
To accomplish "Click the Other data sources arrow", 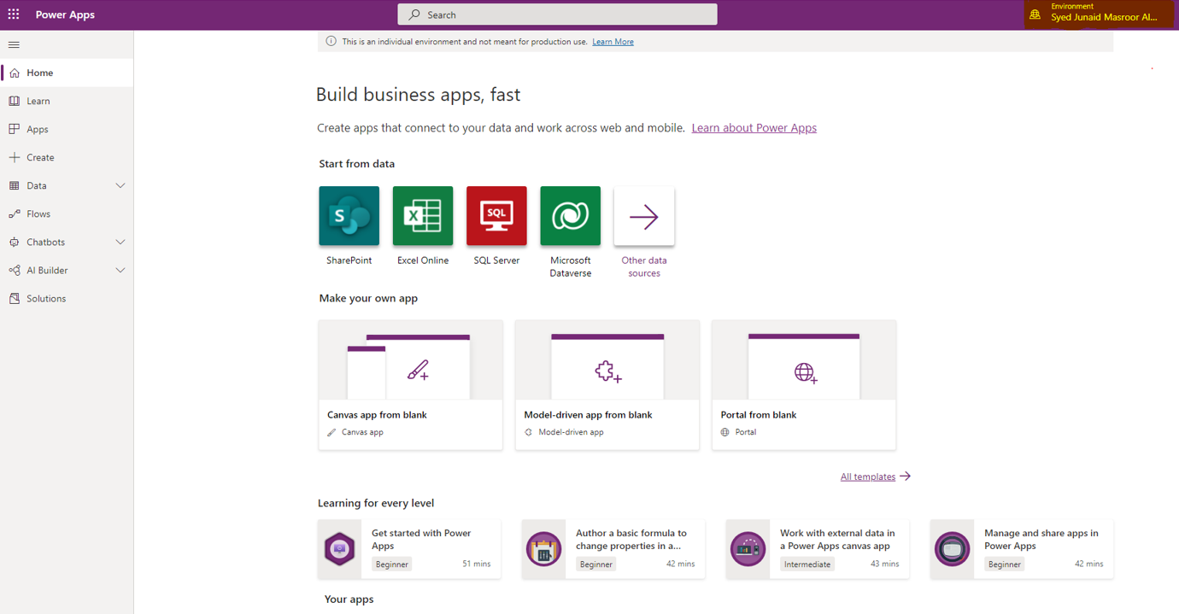I will [x=644, y=217].
